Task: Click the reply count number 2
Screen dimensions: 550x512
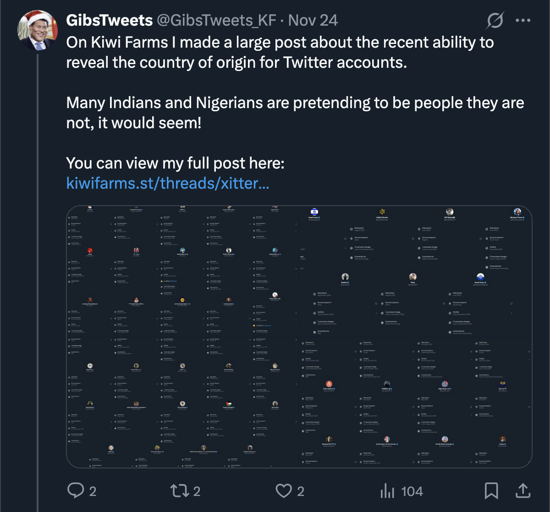Action: click(93, 491)
